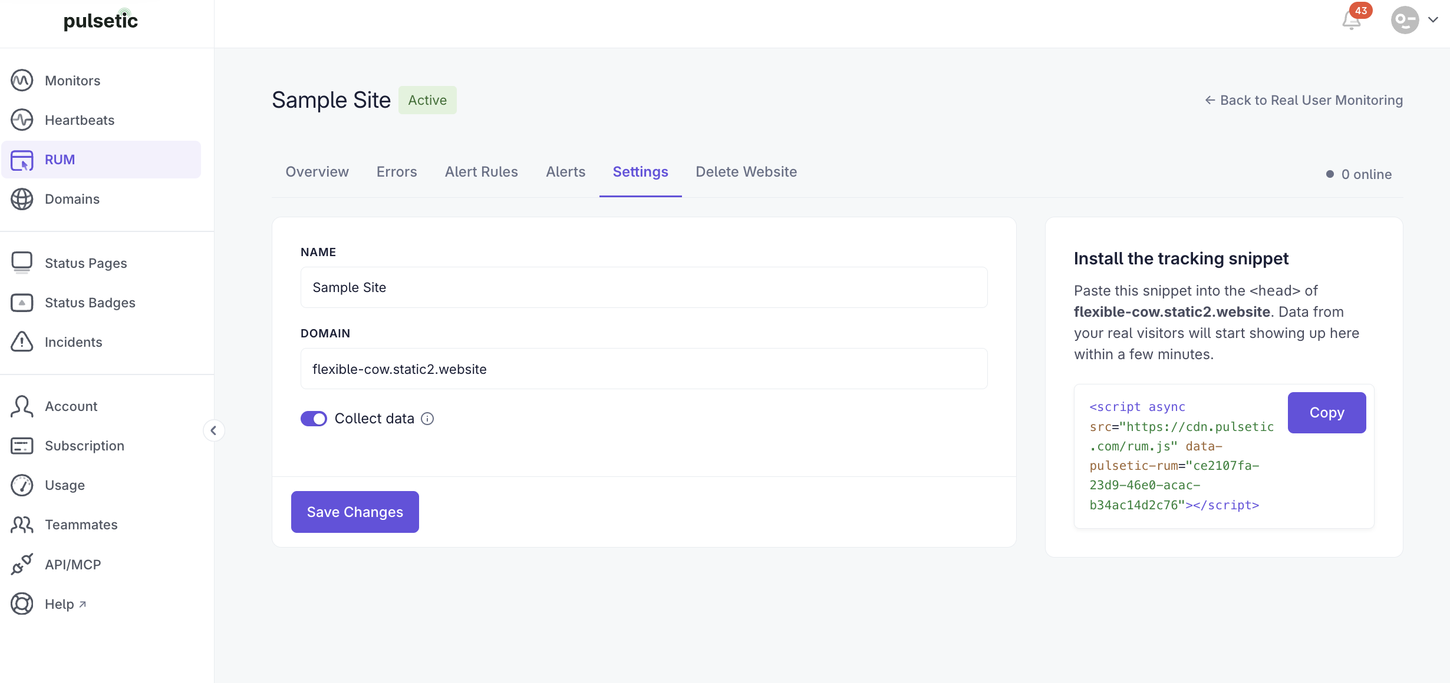Click the pulsetic logo
The image size is (1450, 683).
(x=101, y=21)
